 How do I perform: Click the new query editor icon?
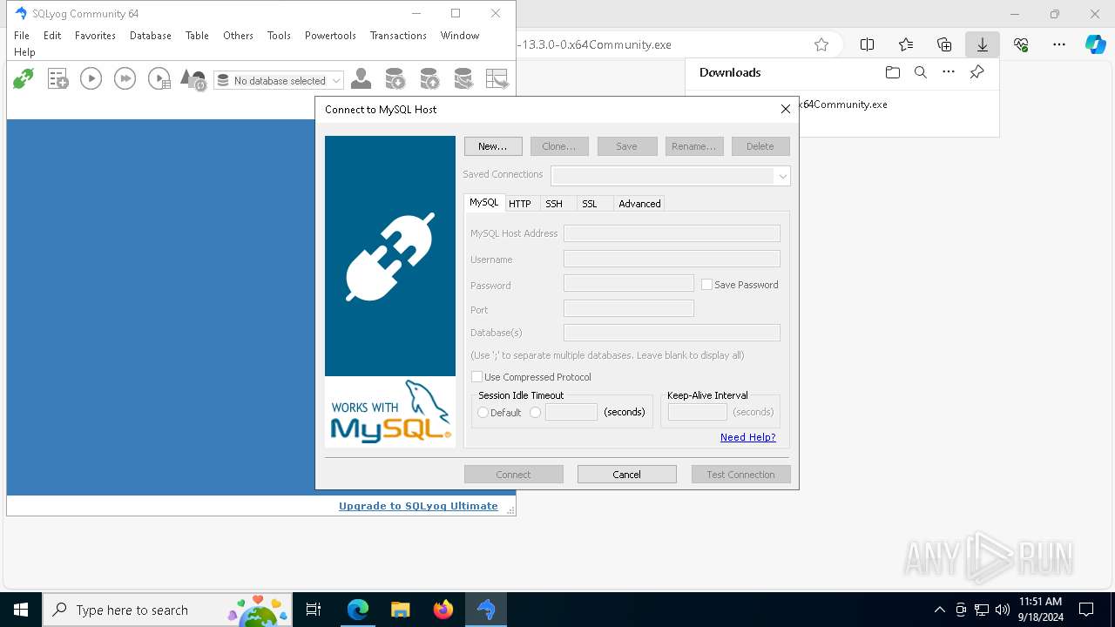coord(57,79)
